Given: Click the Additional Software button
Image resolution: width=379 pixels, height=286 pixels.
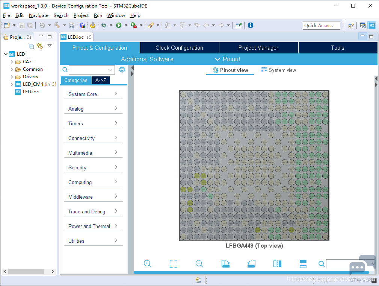Looking at the screenshot, I should pos(147,59).
